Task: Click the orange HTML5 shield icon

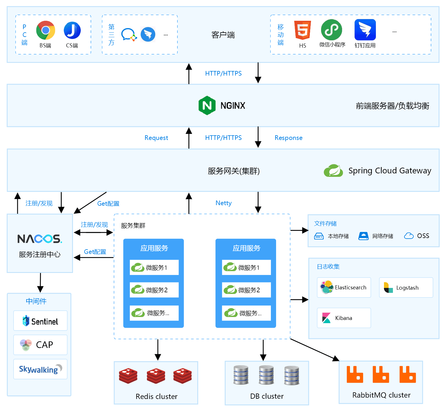Action: (303, 30)
